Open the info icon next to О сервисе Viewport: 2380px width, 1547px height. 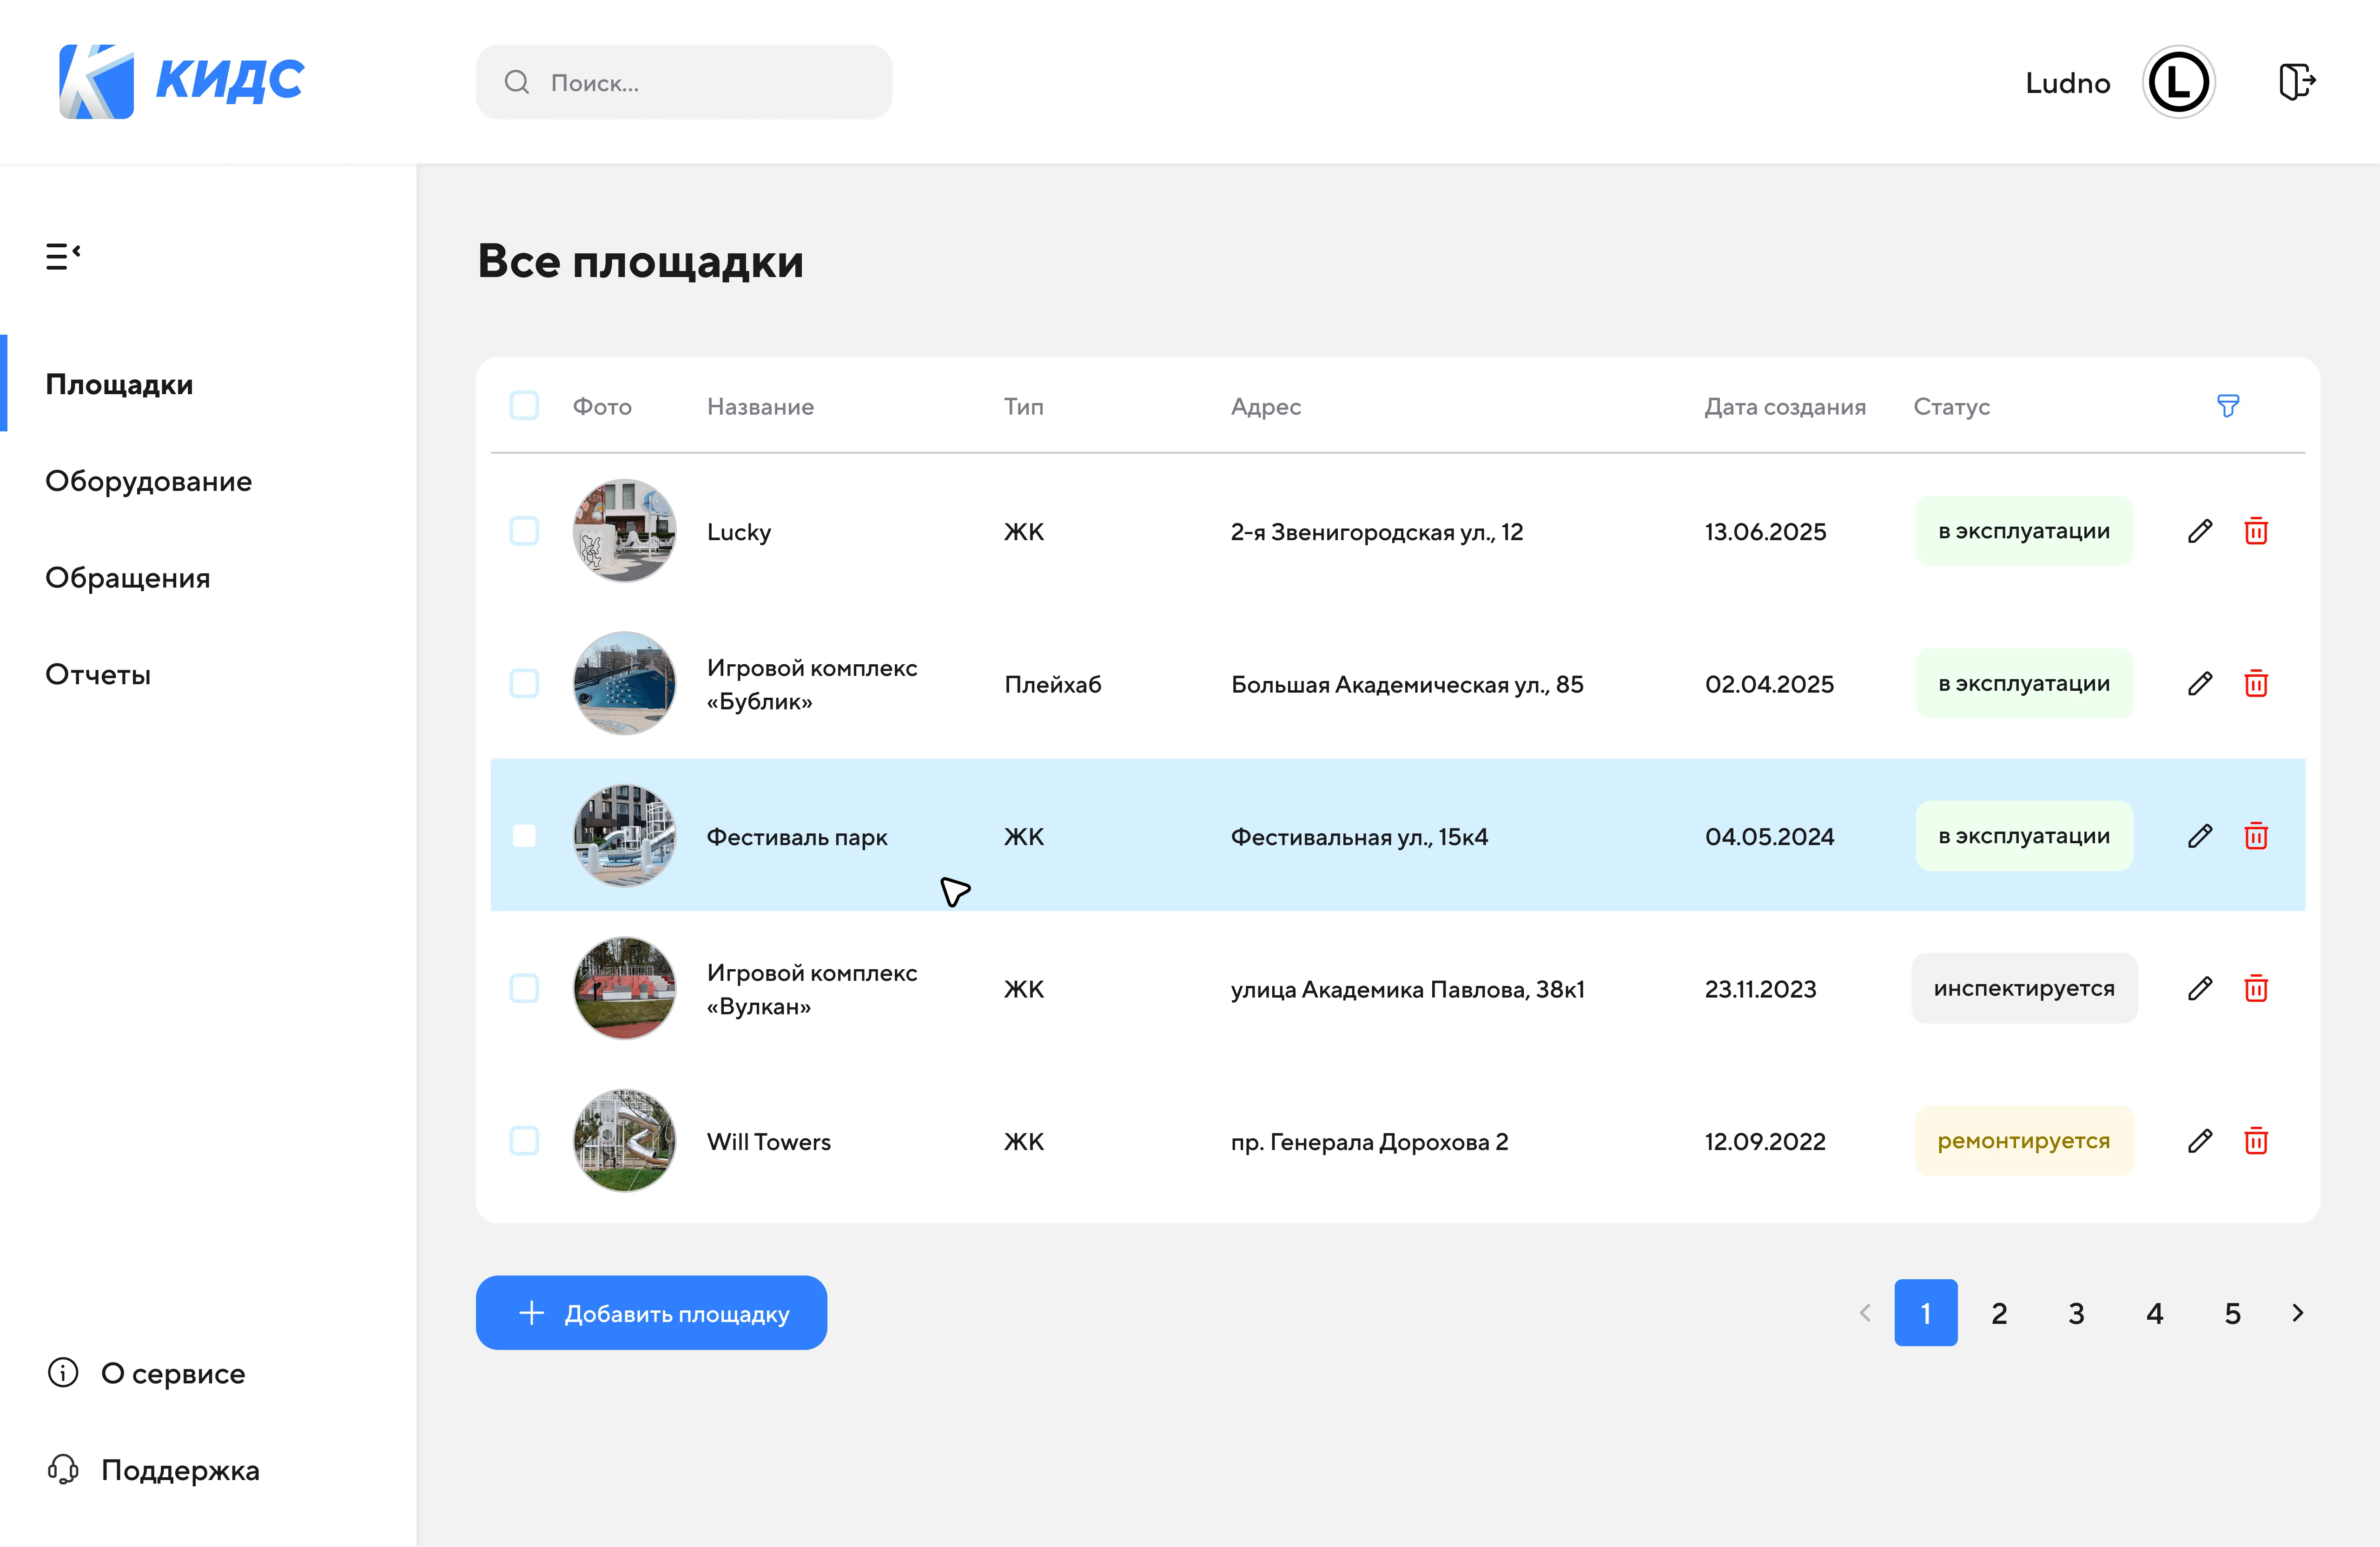[x=64, y=1373]
